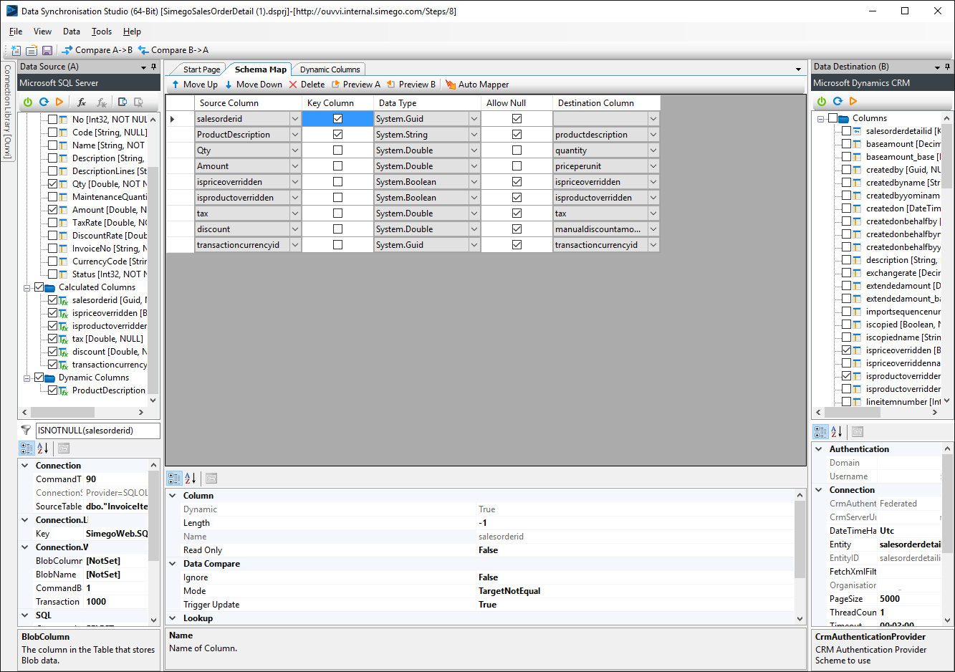Check baseamount in destination columns
The image size is (955, 672).
click(846, 144)
